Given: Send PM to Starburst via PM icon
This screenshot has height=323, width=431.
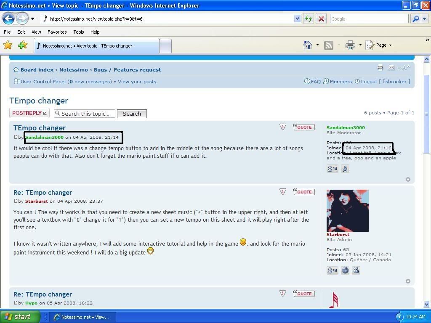Looking at the screenshot, I should click(332, 270).
